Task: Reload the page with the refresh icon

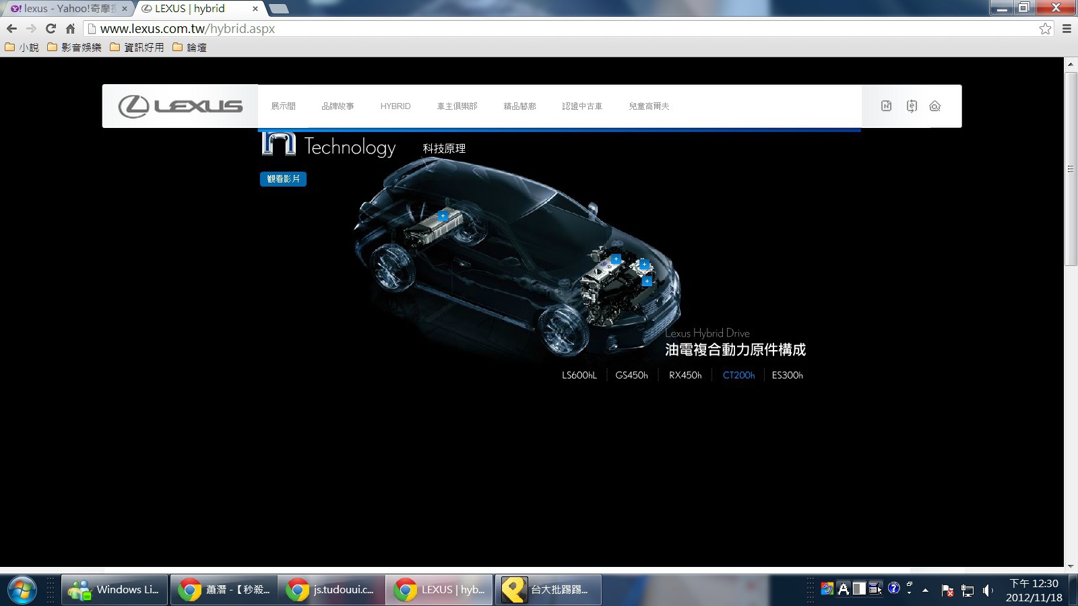Action: point(51,29)
